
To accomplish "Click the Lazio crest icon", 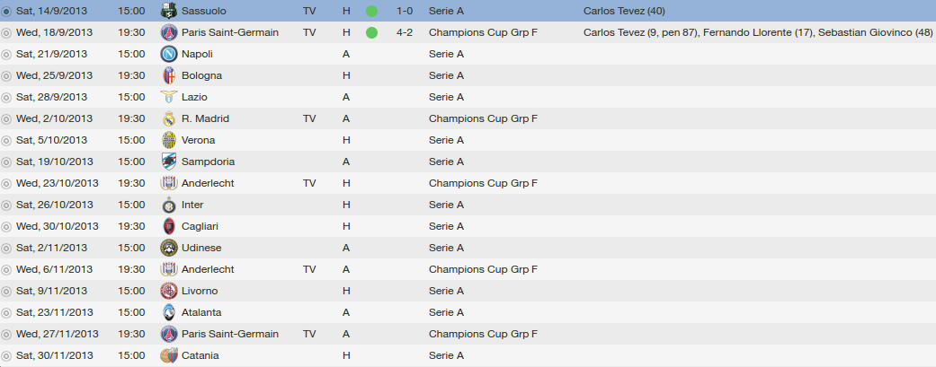I will tap(168, 97).
